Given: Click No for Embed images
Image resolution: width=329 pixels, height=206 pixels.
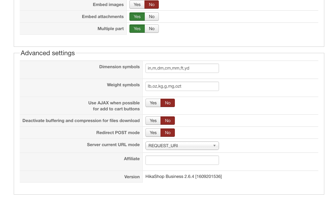Looking at the screenshot, I should pyautogui.click(x=152, y=5).
